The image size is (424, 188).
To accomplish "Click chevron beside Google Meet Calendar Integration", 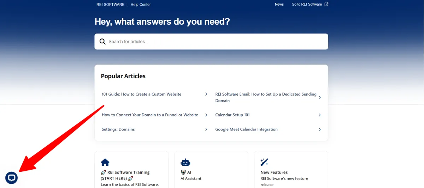I will click(319, 129).
